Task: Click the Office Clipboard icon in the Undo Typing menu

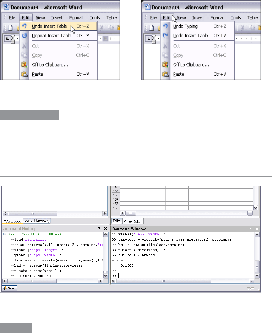Action: pos(165,65)
